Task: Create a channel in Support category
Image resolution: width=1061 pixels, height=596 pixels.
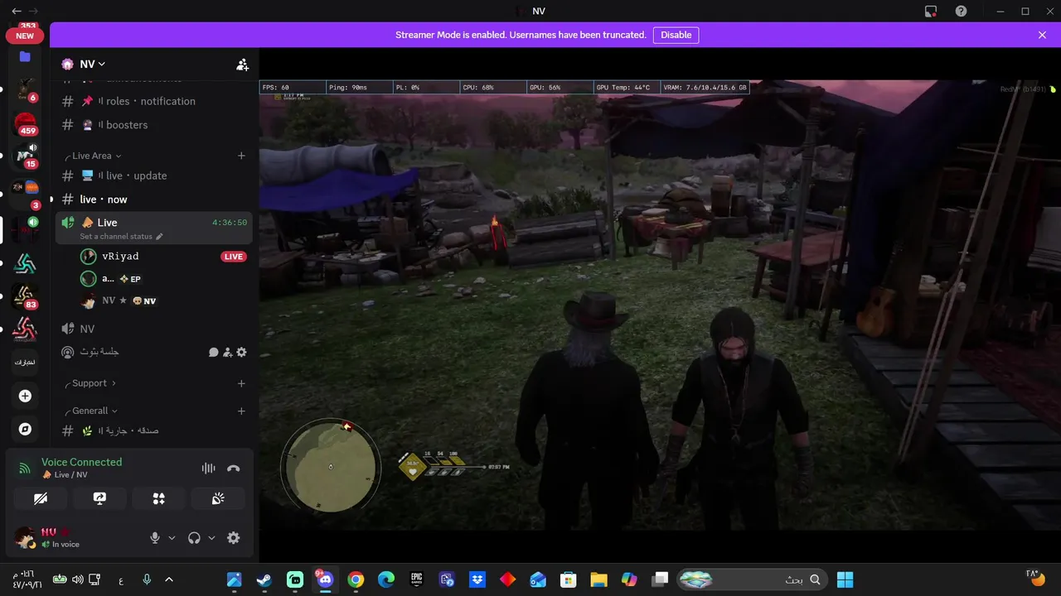Action: (241, 383)
